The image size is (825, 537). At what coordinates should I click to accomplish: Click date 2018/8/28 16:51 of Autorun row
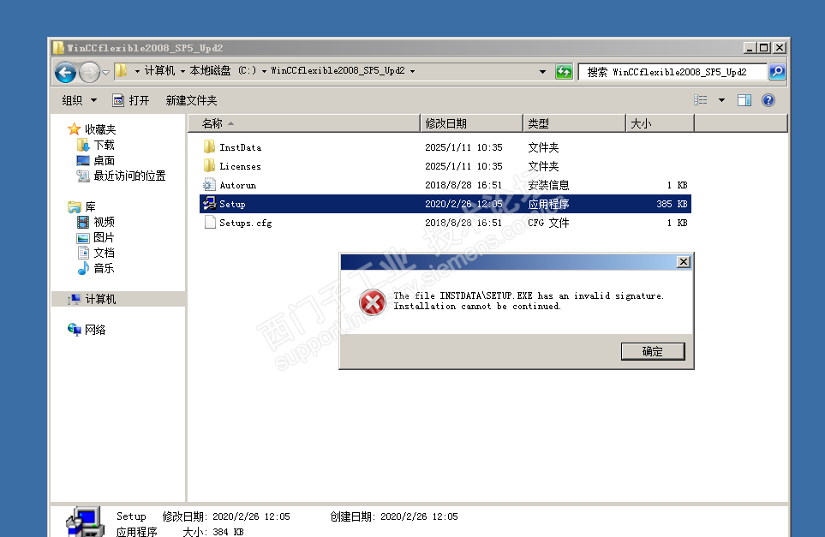pyautogui.click(x=463, y=185)
